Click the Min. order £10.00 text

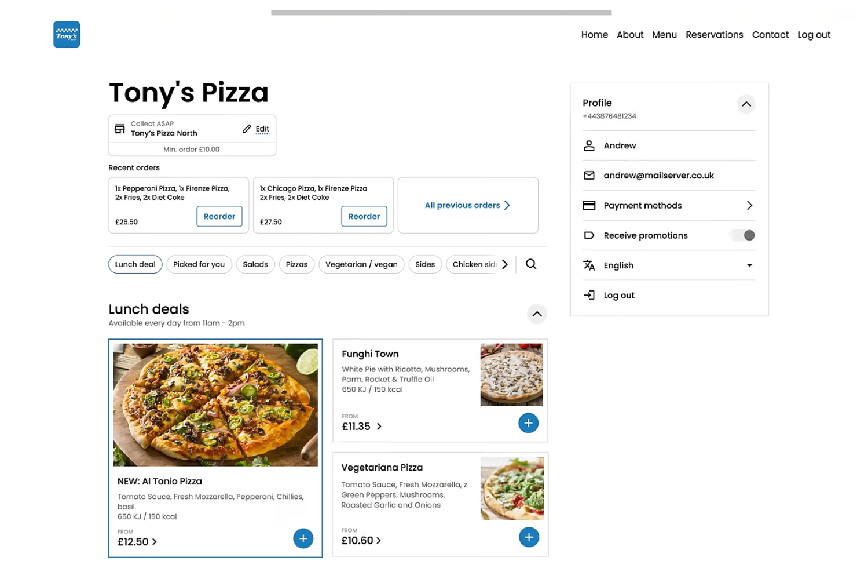192,150
